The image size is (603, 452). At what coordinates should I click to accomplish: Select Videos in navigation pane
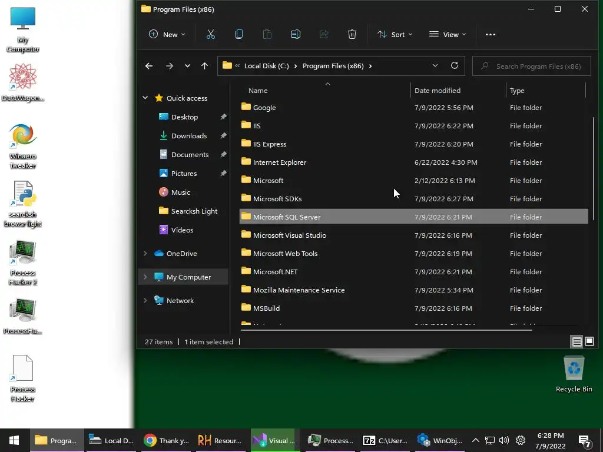(182, 230)
